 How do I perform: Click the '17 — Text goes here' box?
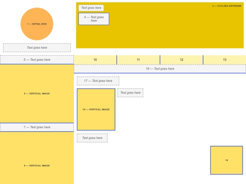98,81
